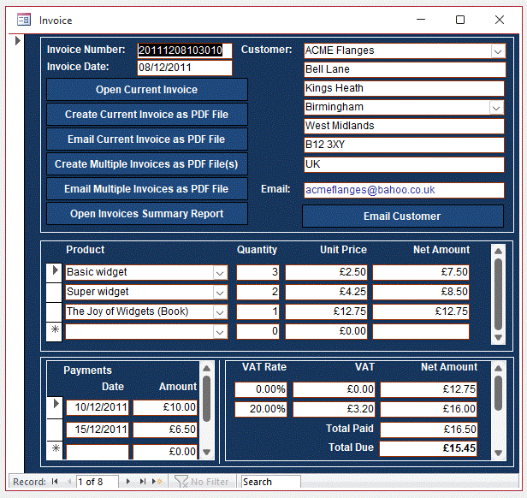Click the Bell Lane address field
527x498 pixels.
pos(405,69)
